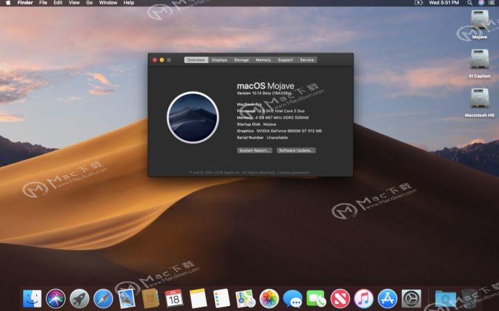Switch to the Memory tab
499x311 pixels.
point(263,60)
